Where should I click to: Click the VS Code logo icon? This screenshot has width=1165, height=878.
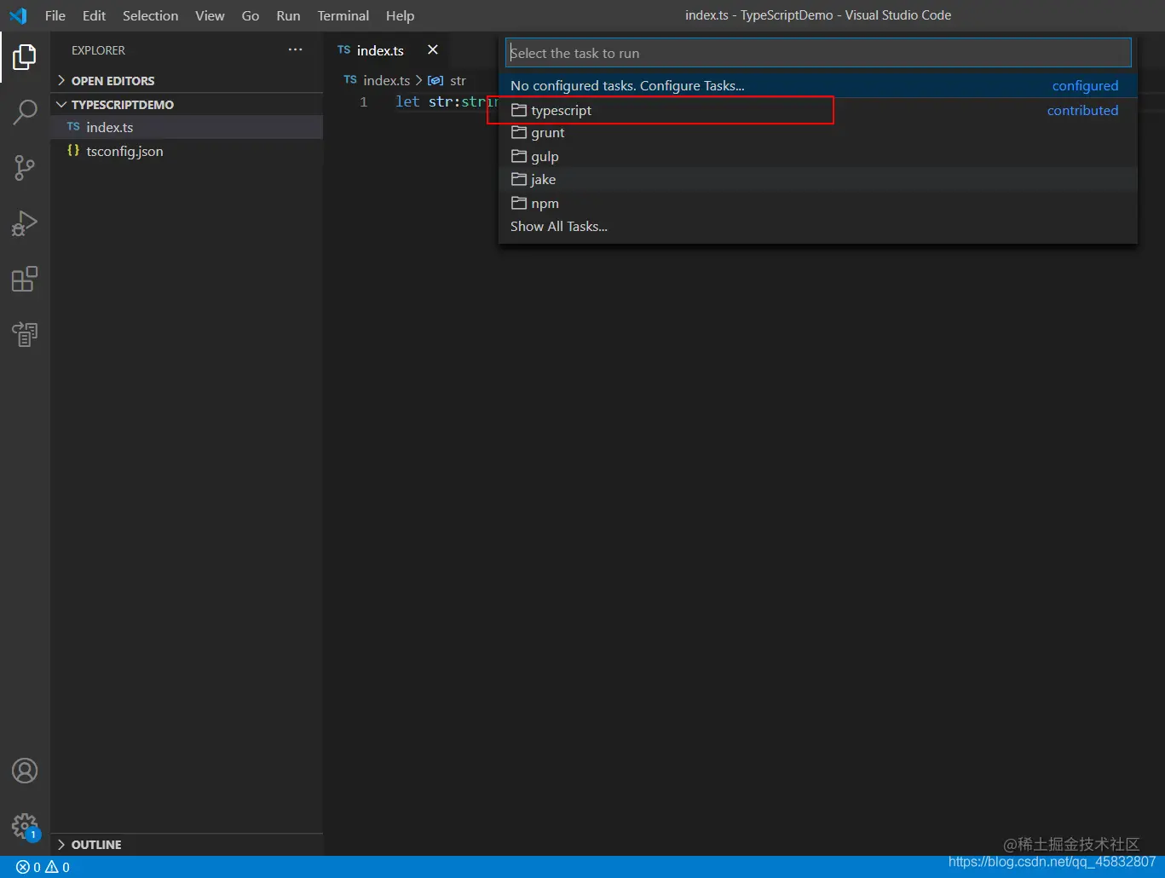pos(18,15)
